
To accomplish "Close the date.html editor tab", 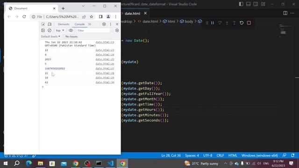I will coord(145,14).
